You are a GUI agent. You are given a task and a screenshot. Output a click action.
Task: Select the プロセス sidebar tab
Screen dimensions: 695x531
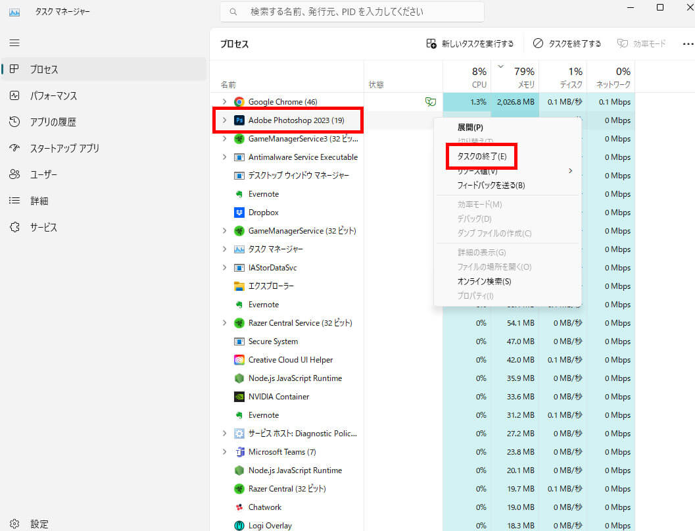[104, 69]
